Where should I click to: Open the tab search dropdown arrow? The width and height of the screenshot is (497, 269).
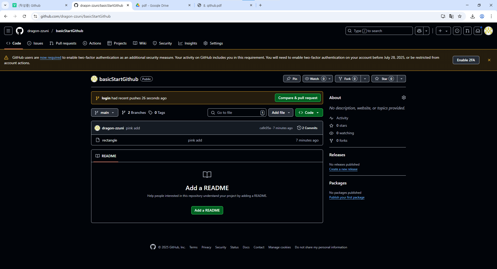(x=5, y=5)
